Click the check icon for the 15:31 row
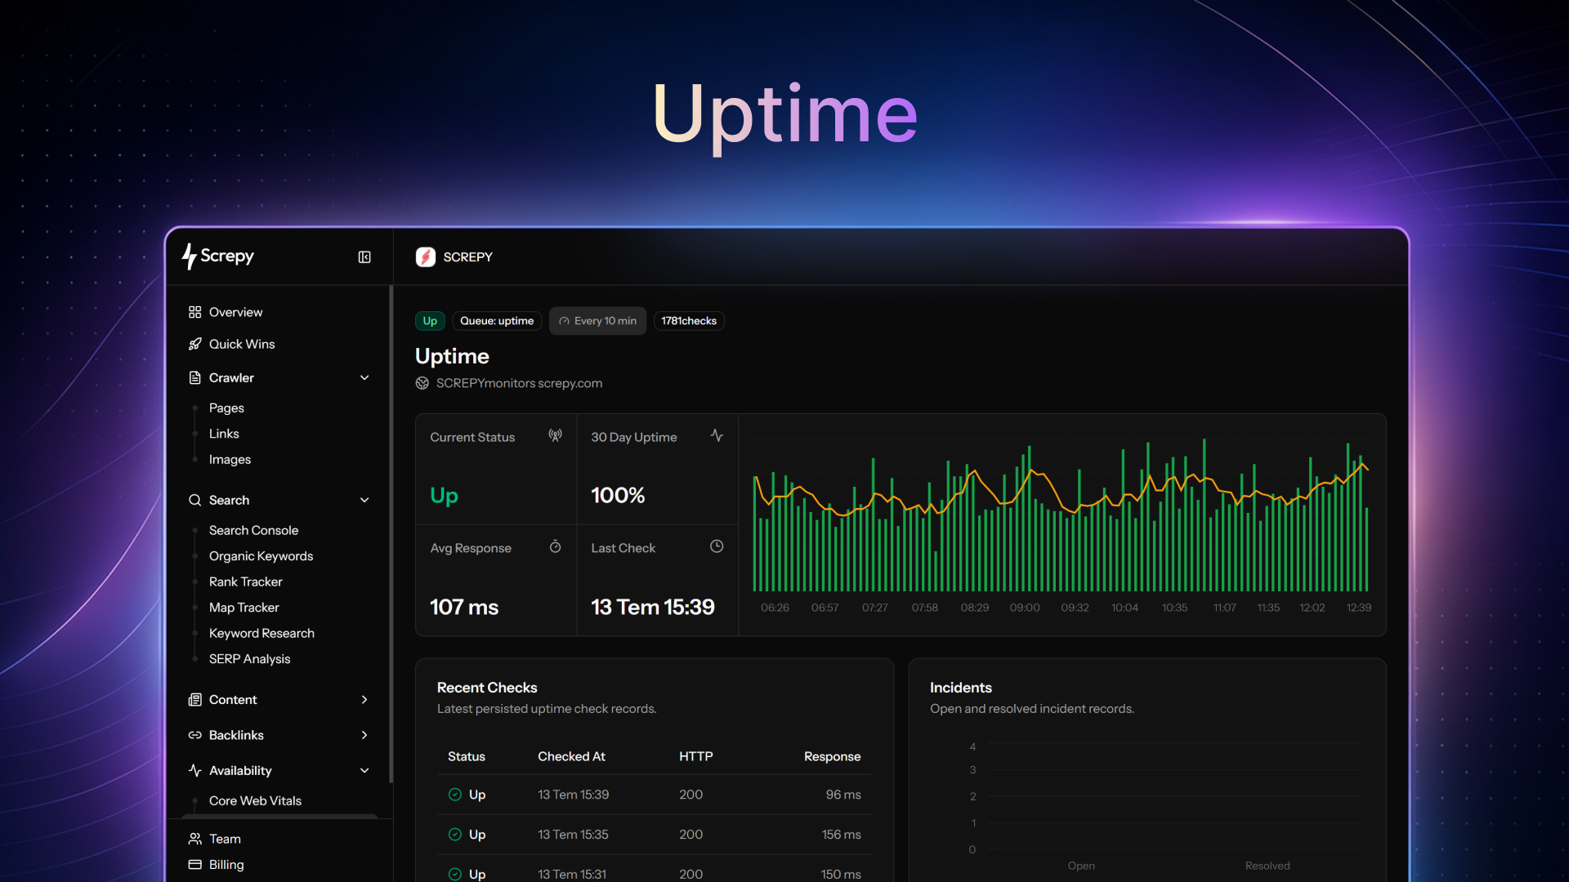 click(x=455, y=875)
